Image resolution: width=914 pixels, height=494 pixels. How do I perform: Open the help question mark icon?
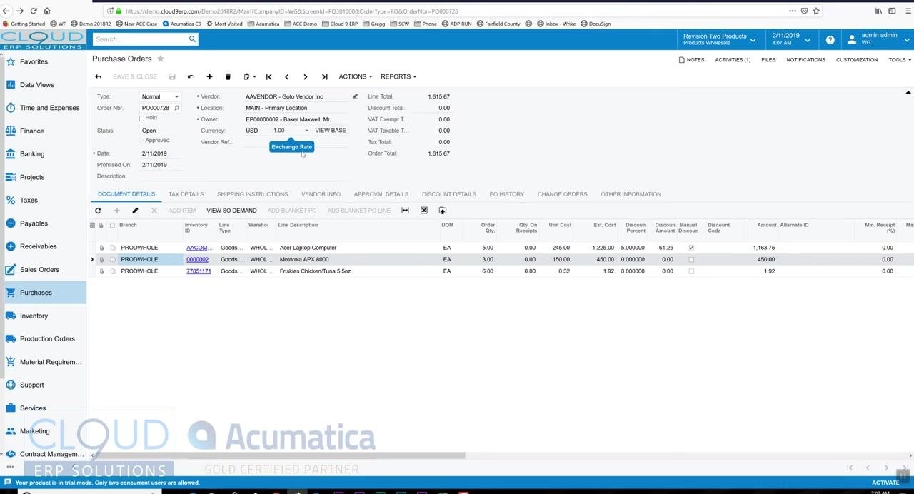tap(830, 40)
